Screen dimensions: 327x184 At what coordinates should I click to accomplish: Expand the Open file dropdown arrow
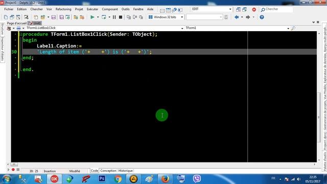tap(48, 17)
